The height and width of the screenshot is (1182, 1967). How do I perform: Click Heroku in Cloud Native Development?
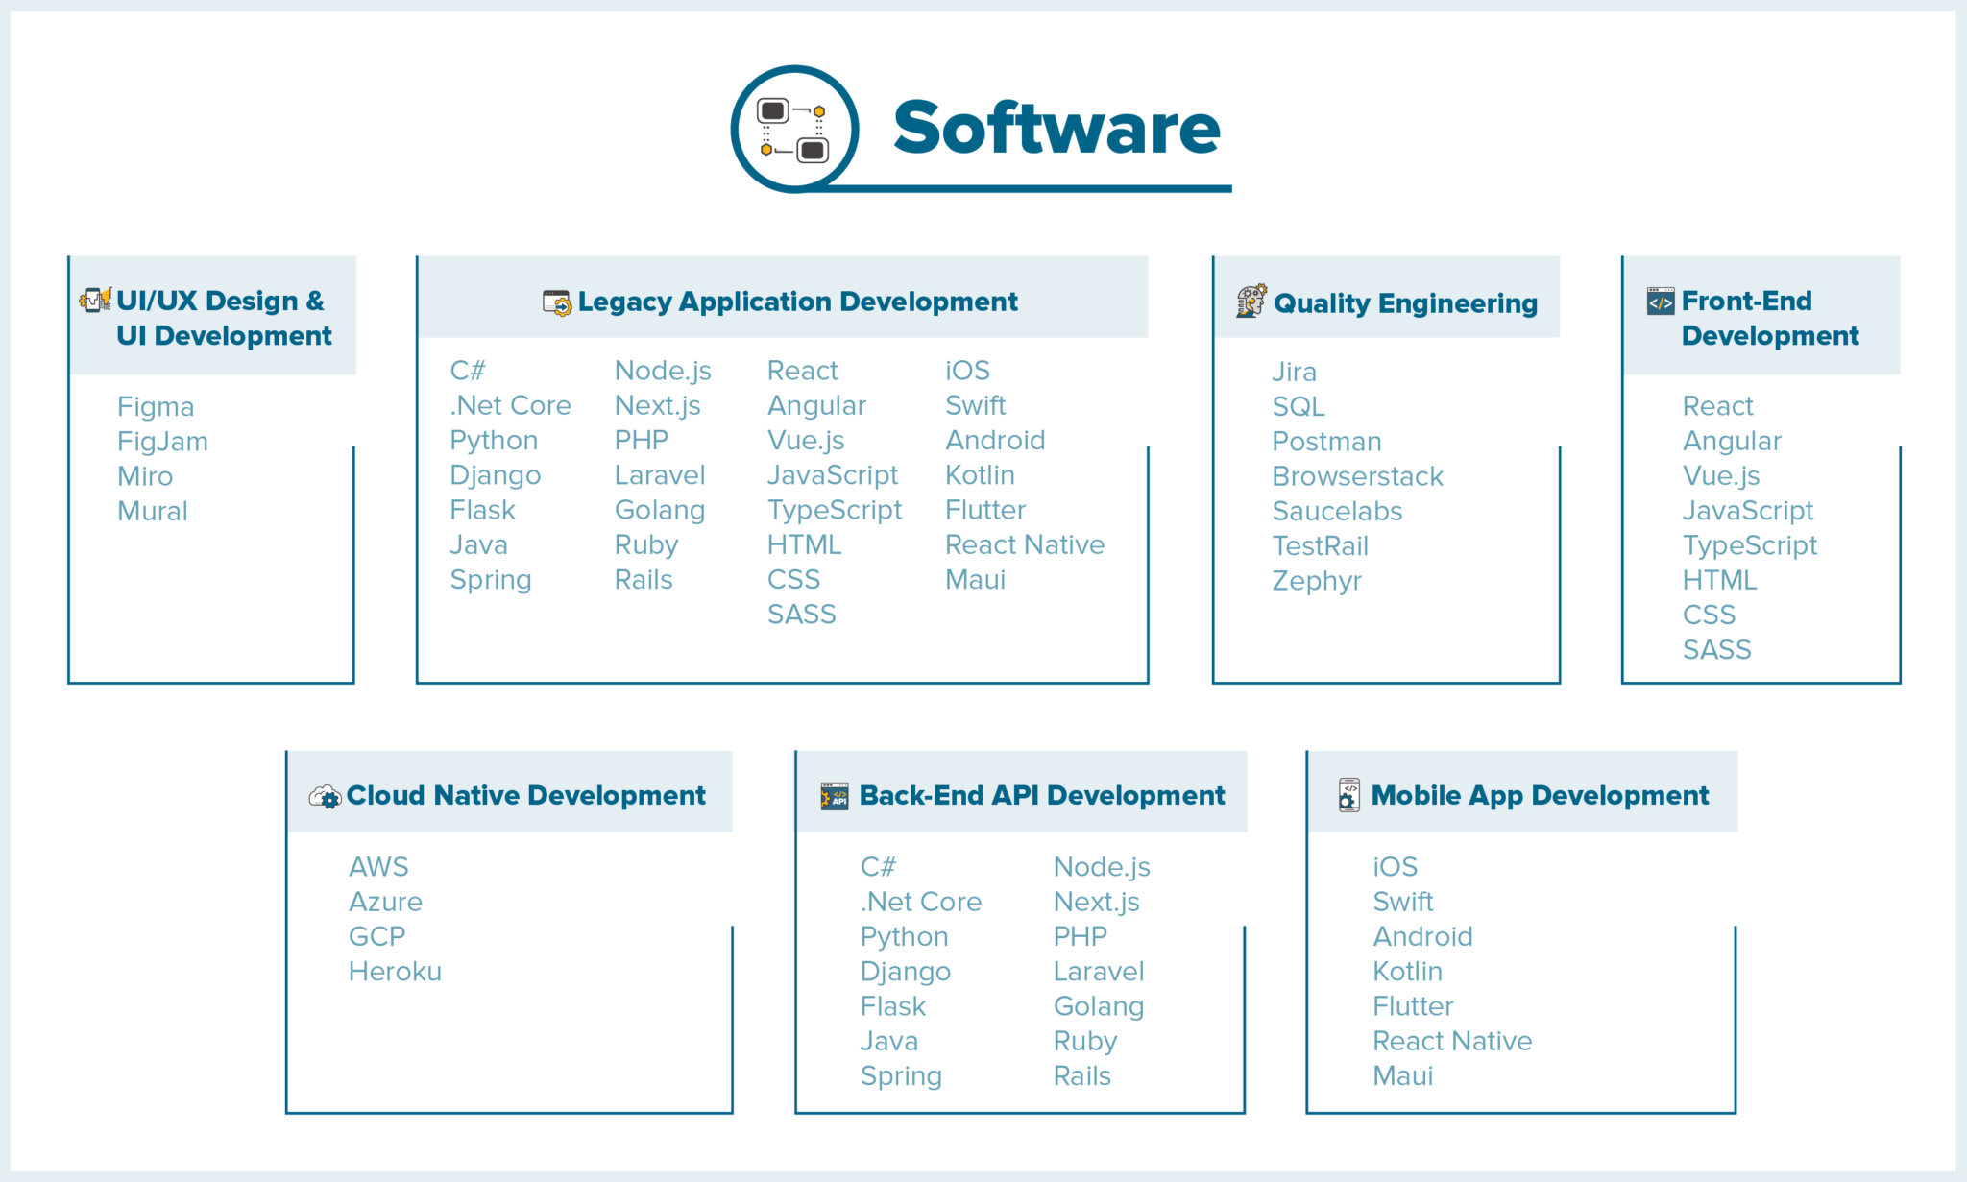coord(395,972)
